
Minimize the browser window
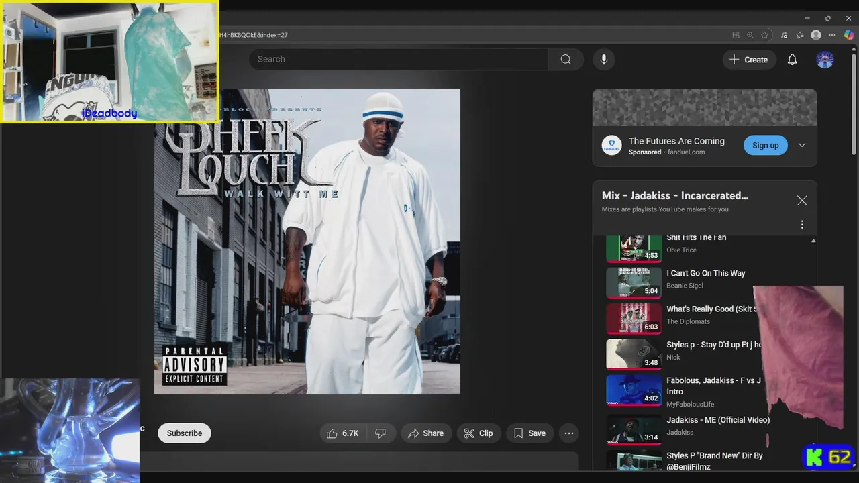(807, 18)
